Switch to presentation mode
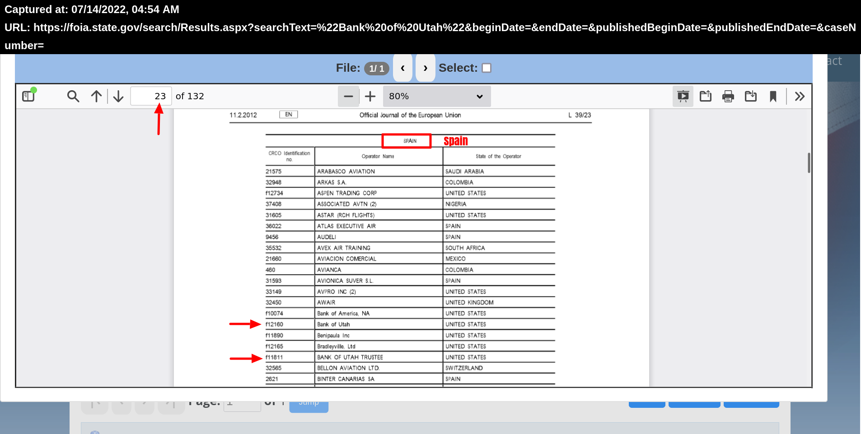861x434 pixels. pyautogui.click(x=683, y=96)
